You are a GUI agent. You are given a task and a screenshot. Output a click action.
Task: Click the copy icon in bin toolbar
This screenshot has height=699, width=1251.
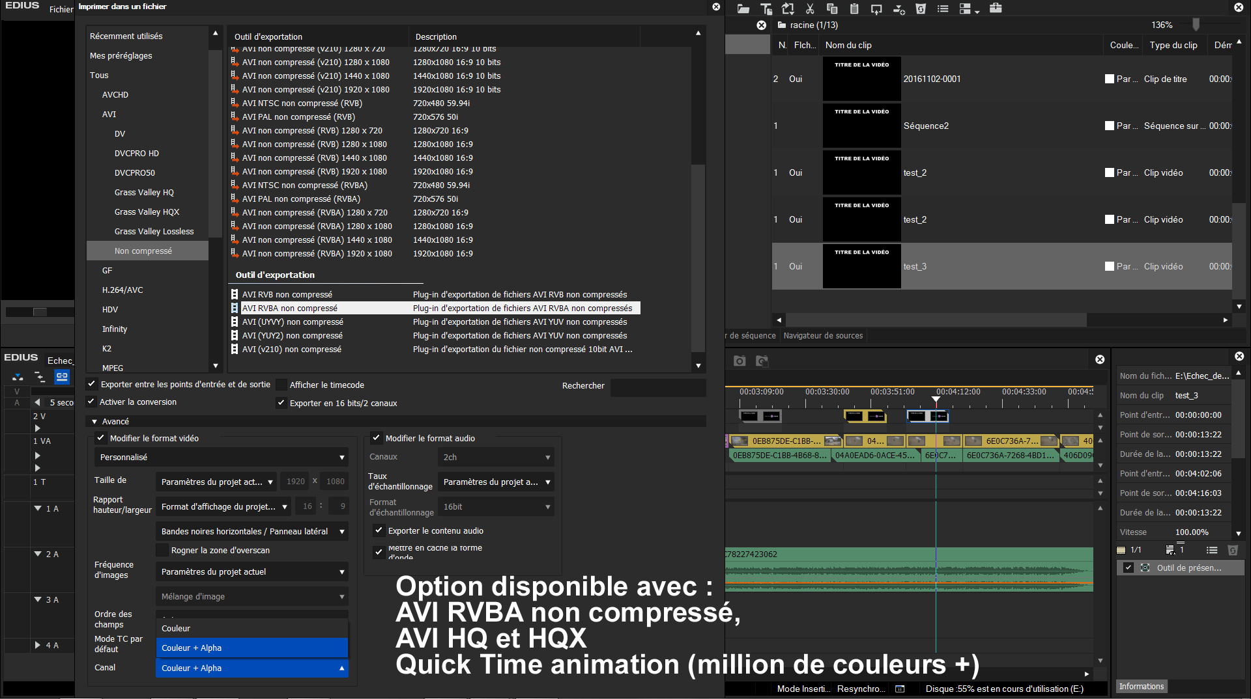(x=832, y=8)
